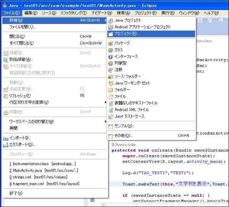The image size is (229, 207).
Task: Click the ソース・フォルダー icon
Action: pos(111,77)
